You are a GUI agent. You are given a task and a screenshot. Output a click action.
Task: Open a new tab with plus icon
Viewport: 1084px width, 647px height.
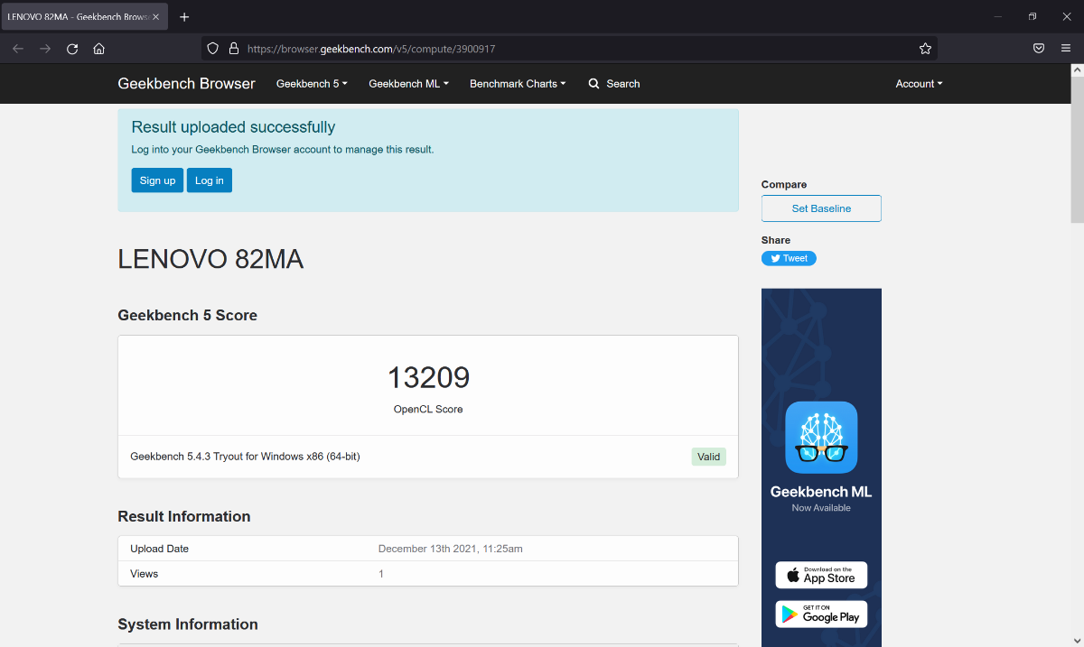(184, 17)
